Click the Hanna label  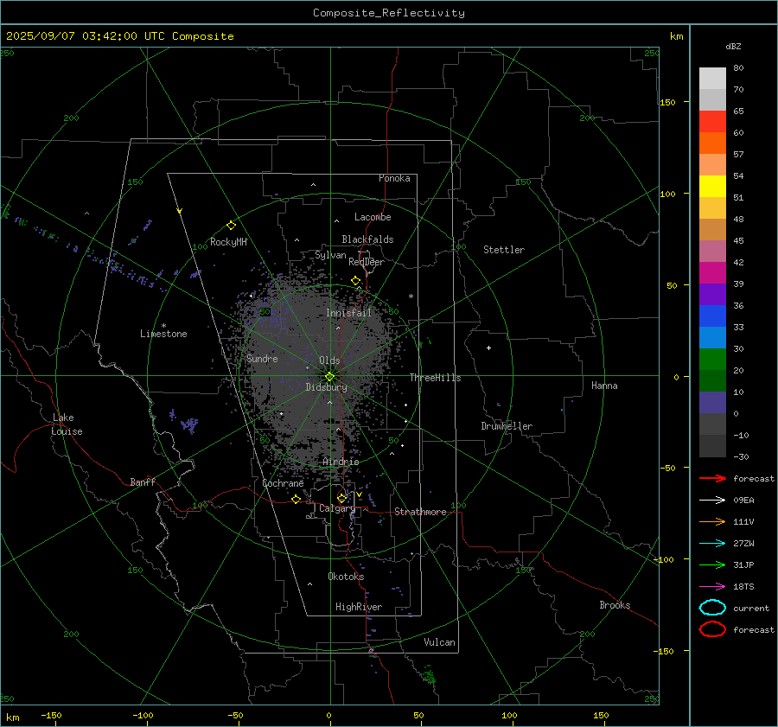pyautogui.click(x=604, y=386)
